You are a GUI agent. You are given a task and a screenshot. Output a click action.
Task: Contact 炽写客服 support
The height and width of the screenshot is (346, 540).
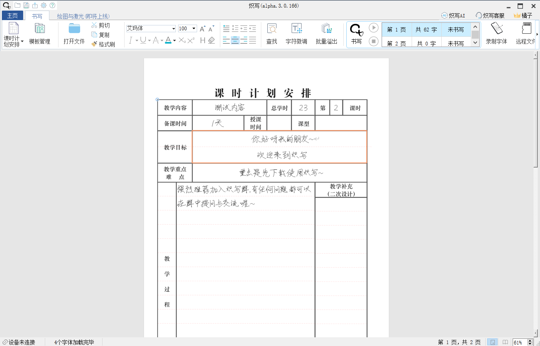click(x=490, y=16)
